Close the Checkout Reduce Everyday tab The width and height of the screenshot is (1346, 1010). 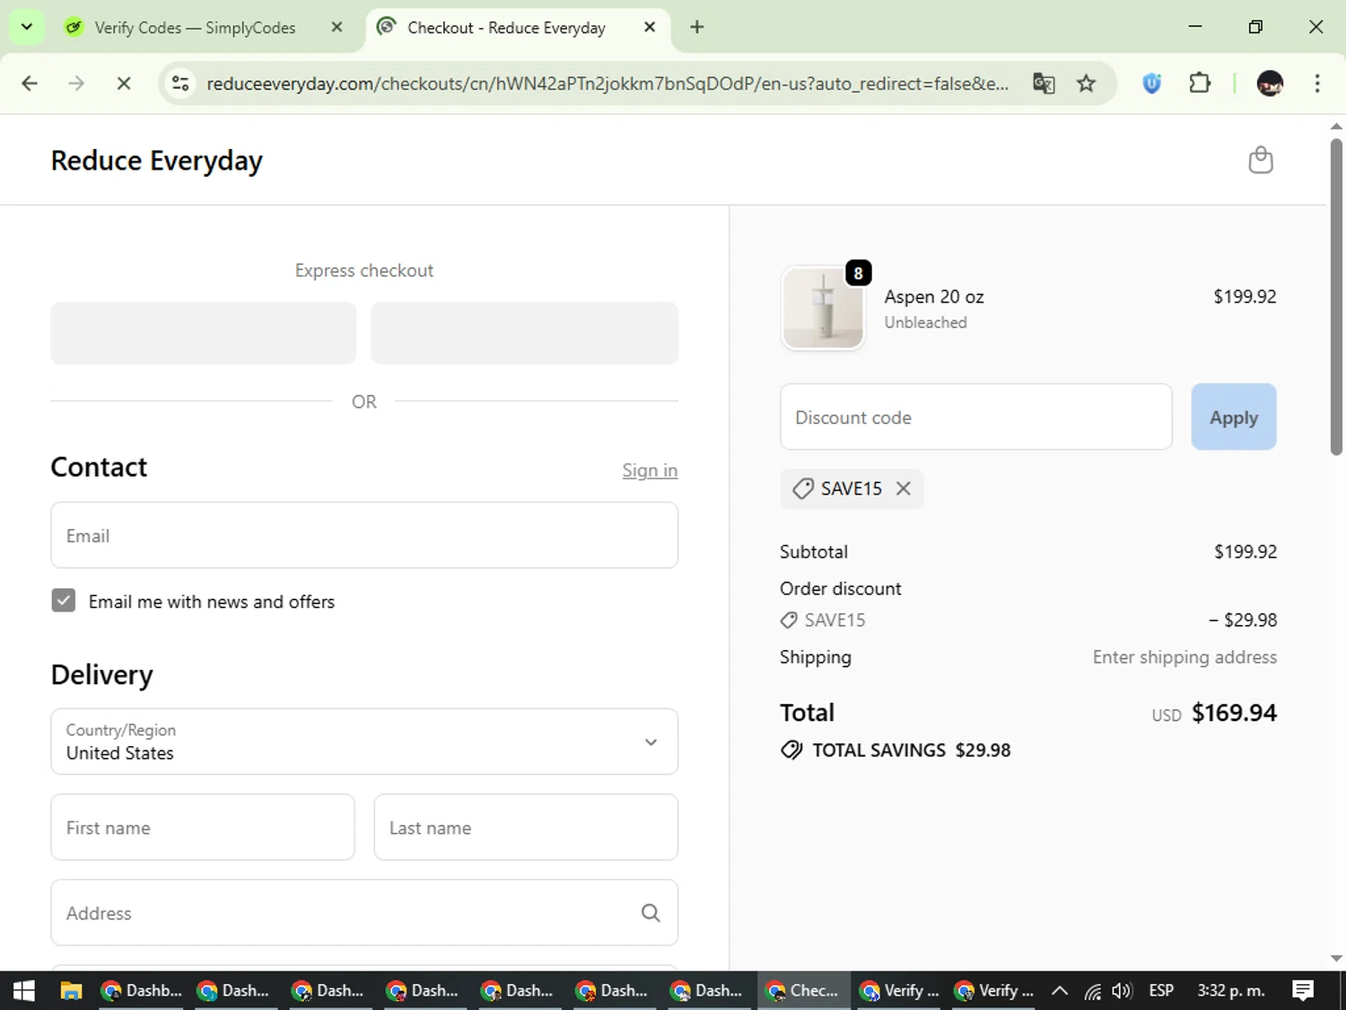point(650,27)
